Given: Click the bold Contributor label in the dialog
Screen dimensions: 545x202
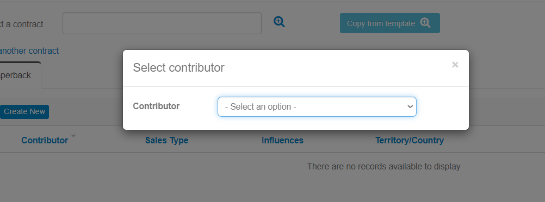Looking at the screenshot, I should click(x=157, y=106).
